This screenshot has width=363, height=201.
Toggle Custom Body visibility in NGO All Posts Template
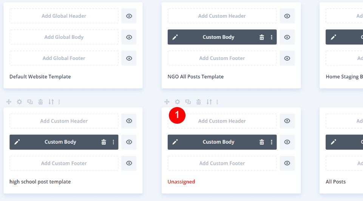pyautogui.click(x=287, y=37)
